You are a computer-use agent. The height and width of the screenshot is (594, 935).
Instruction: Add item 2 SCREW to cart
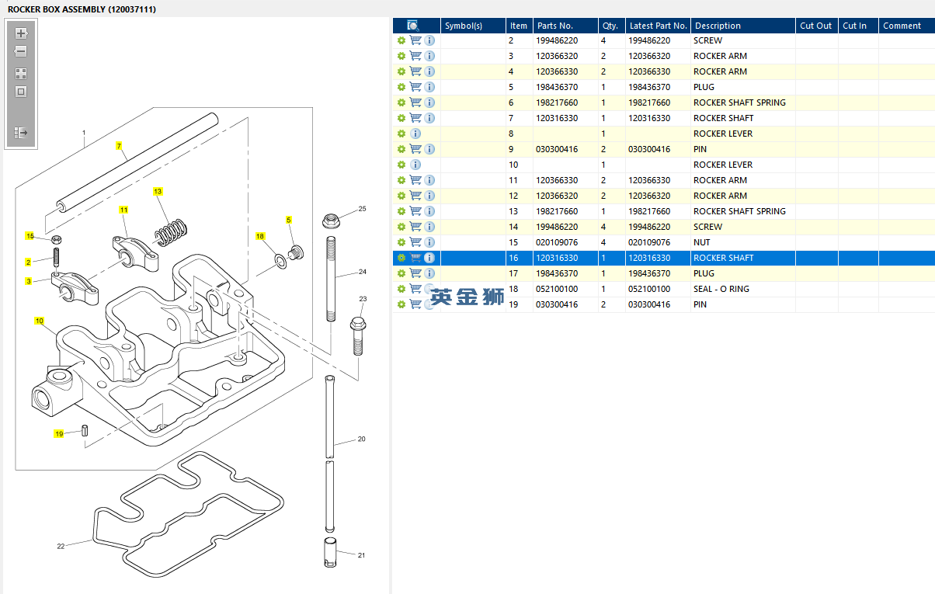tap(415, 40)
